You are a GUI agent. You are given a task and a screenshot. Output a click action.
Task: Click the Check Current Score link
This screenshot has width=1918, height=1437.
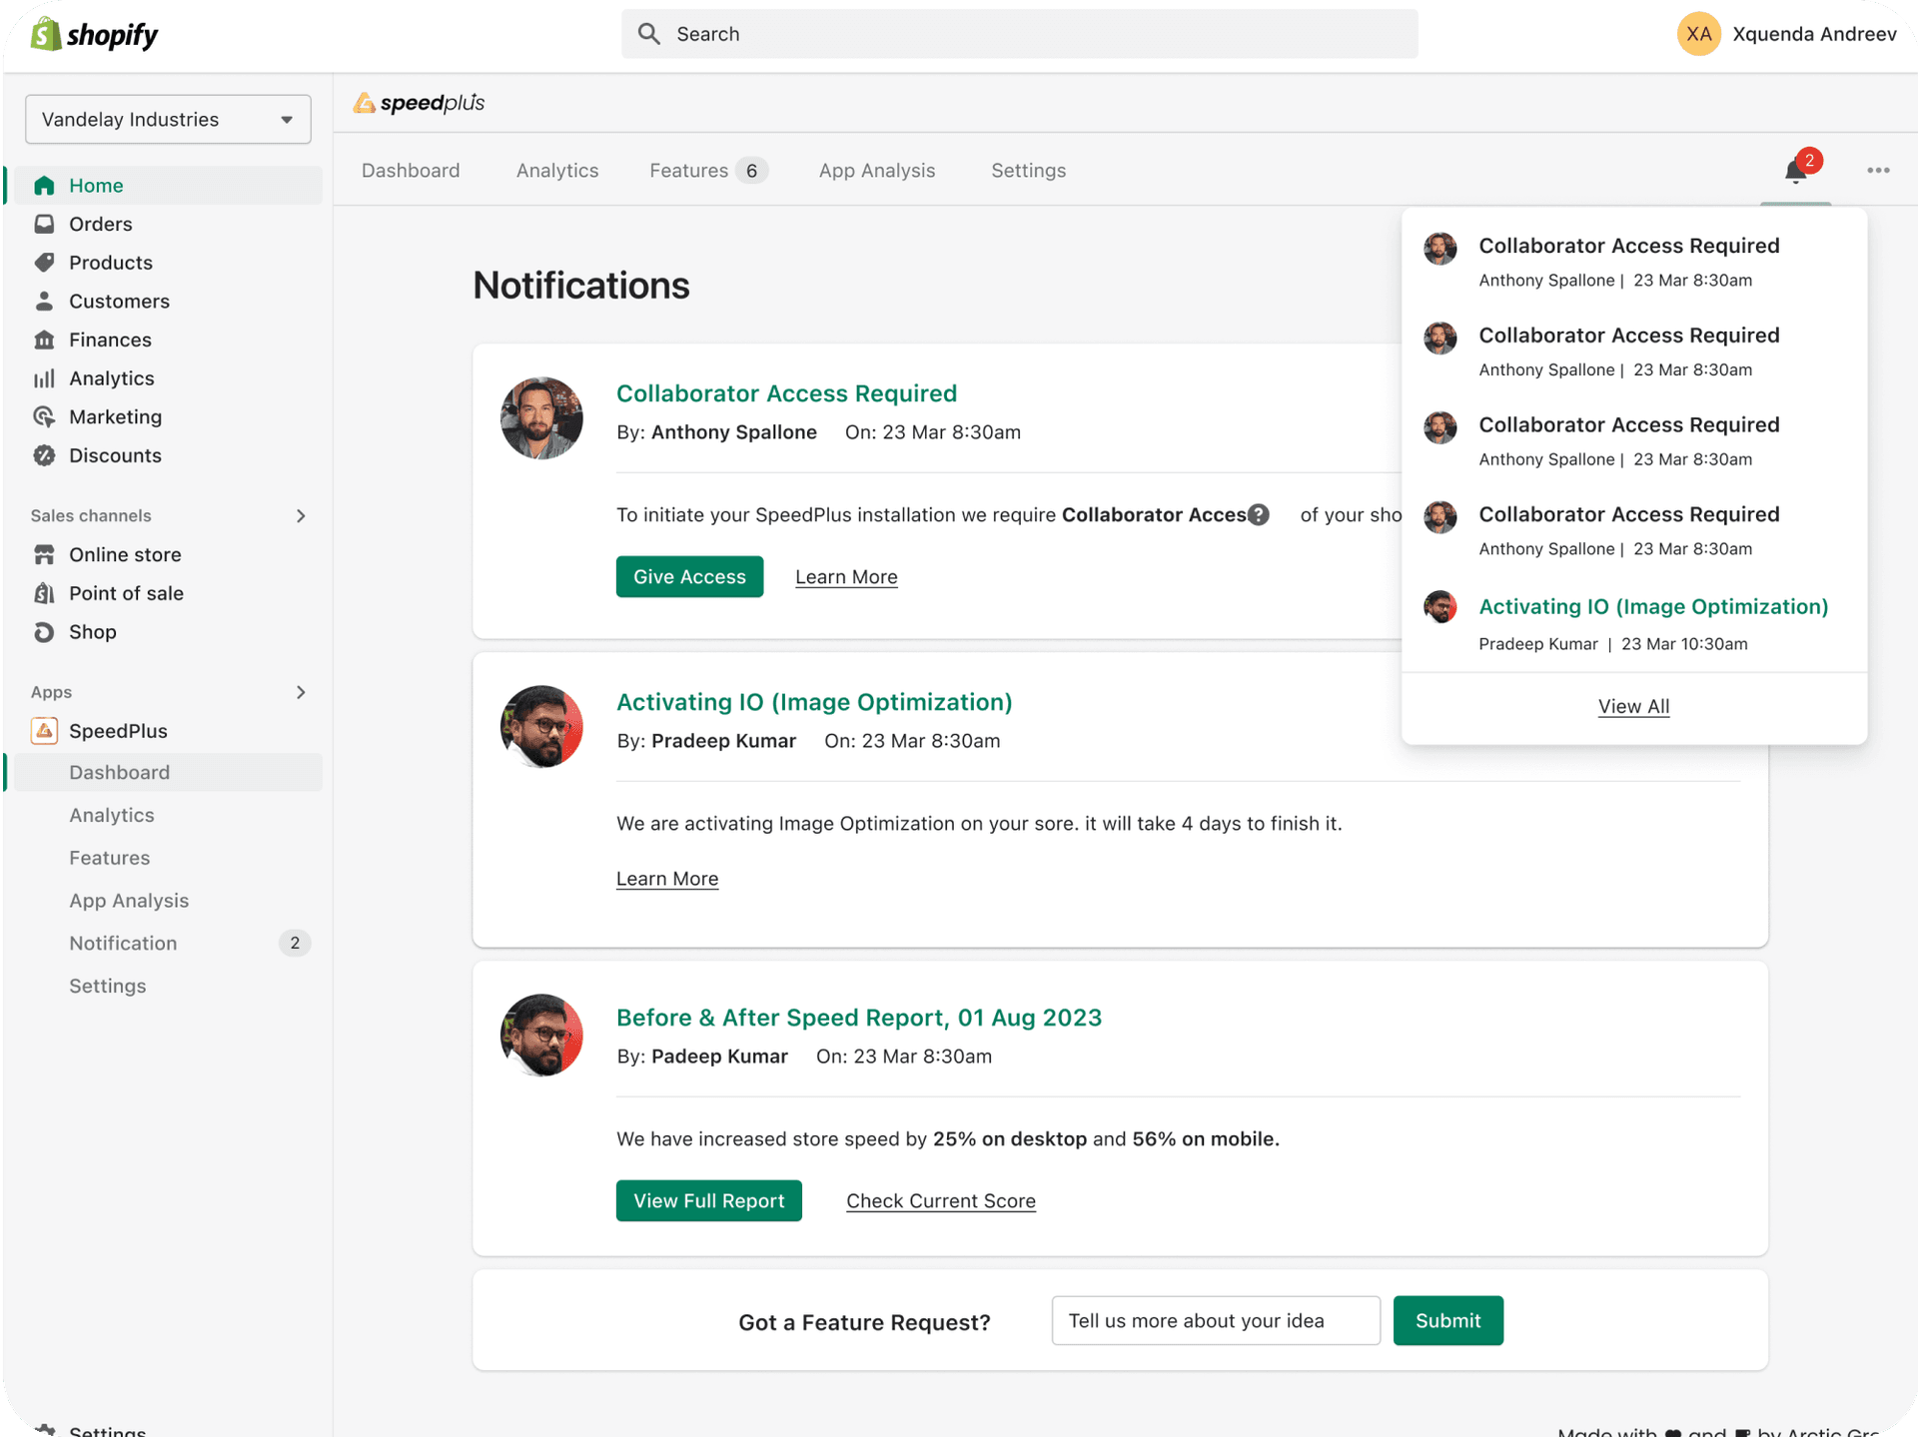[941, 1201]
